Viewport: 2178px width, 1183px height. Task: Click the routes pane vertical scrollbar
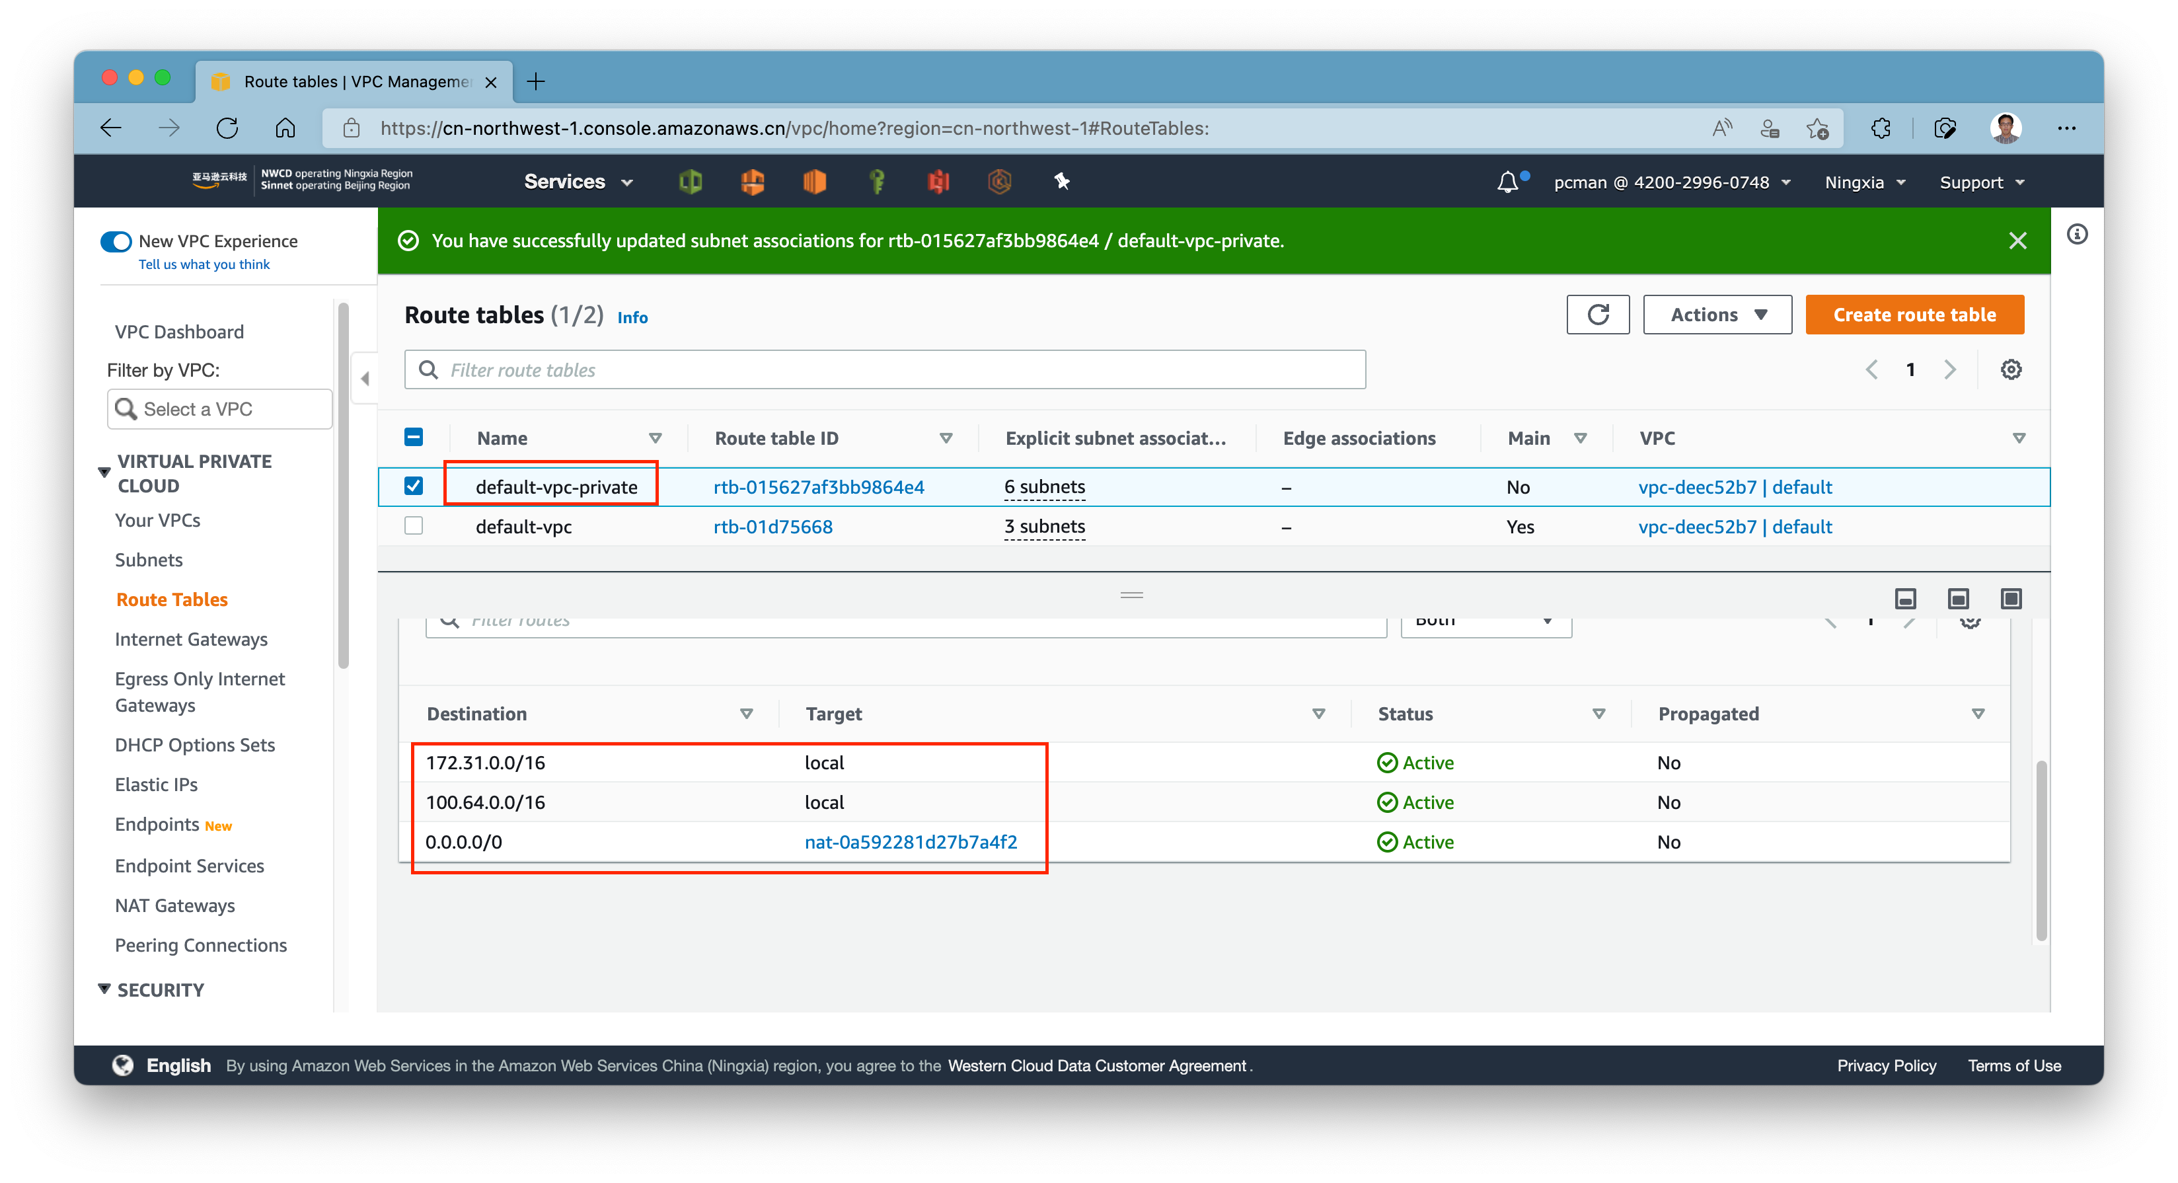[2041, 850]
